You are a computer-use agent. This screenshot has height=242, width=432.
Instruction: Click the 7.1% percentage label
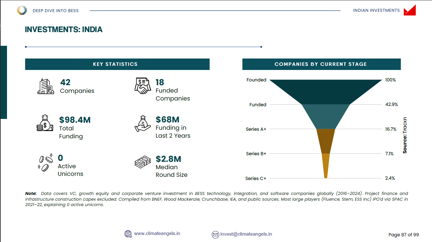(389, 154)
